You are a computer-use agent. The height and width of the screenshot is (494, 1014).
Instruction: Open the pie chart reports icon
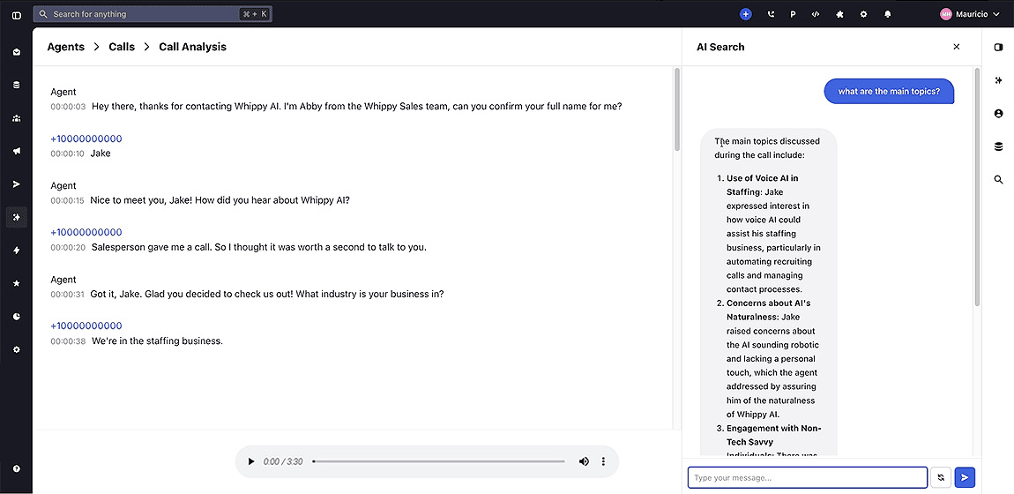pos(16,316)
